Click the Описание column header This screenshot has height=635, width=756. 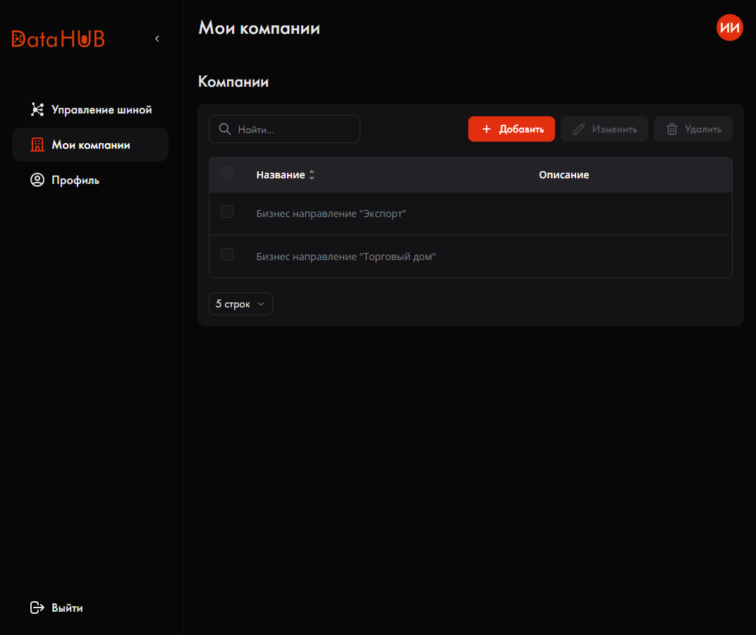pyautogui.click(x=563, y=175)
